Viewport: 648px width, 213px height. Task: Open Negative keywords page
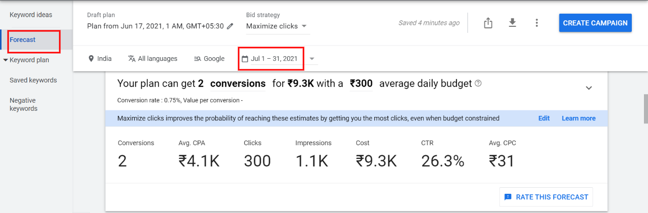coord(23,104)
